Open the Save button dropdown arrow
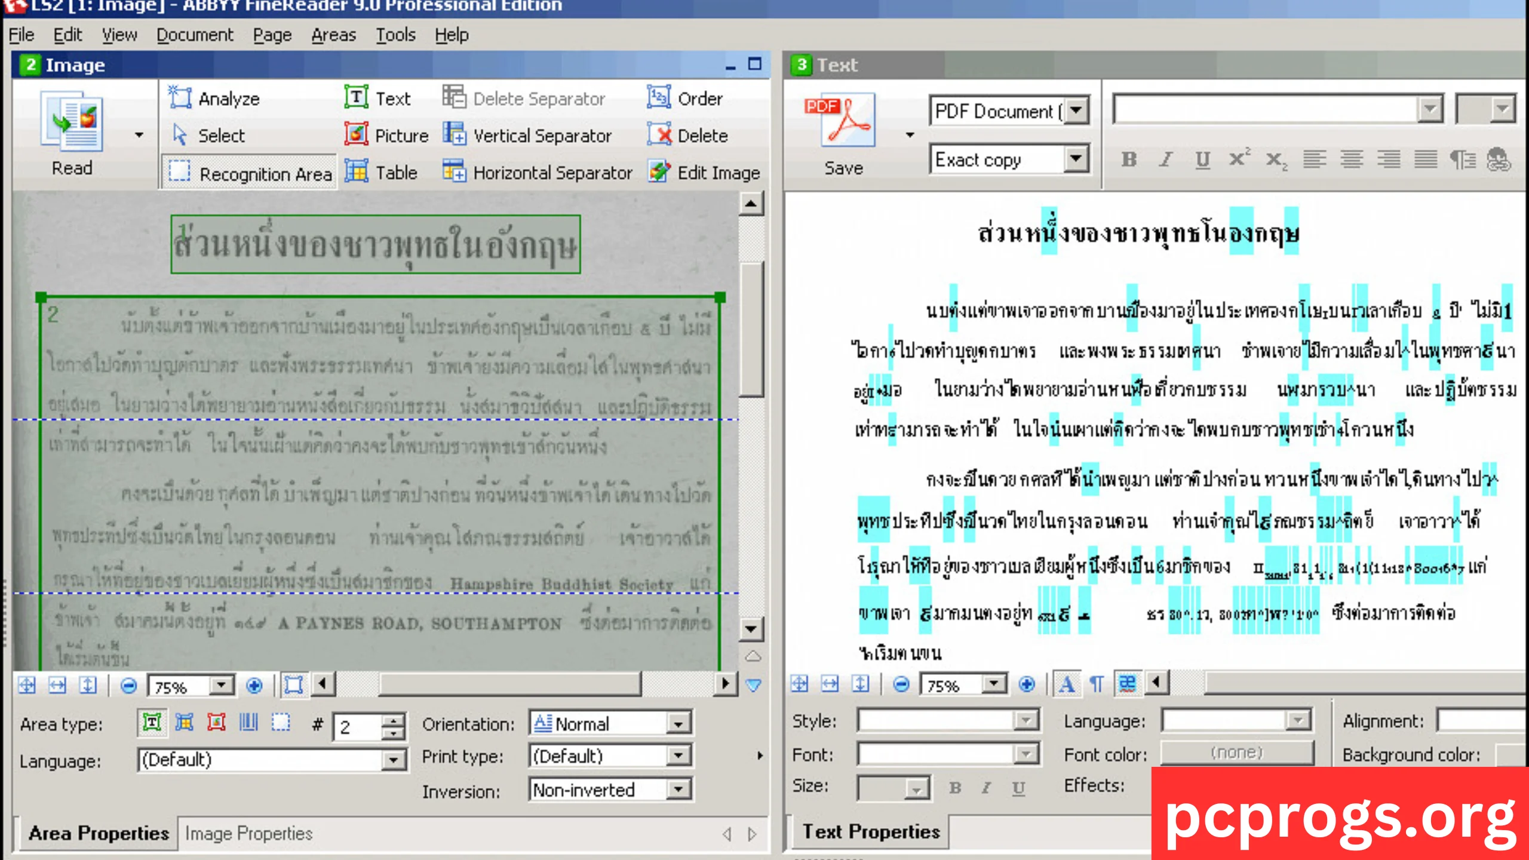 click(x=910, y=135)
